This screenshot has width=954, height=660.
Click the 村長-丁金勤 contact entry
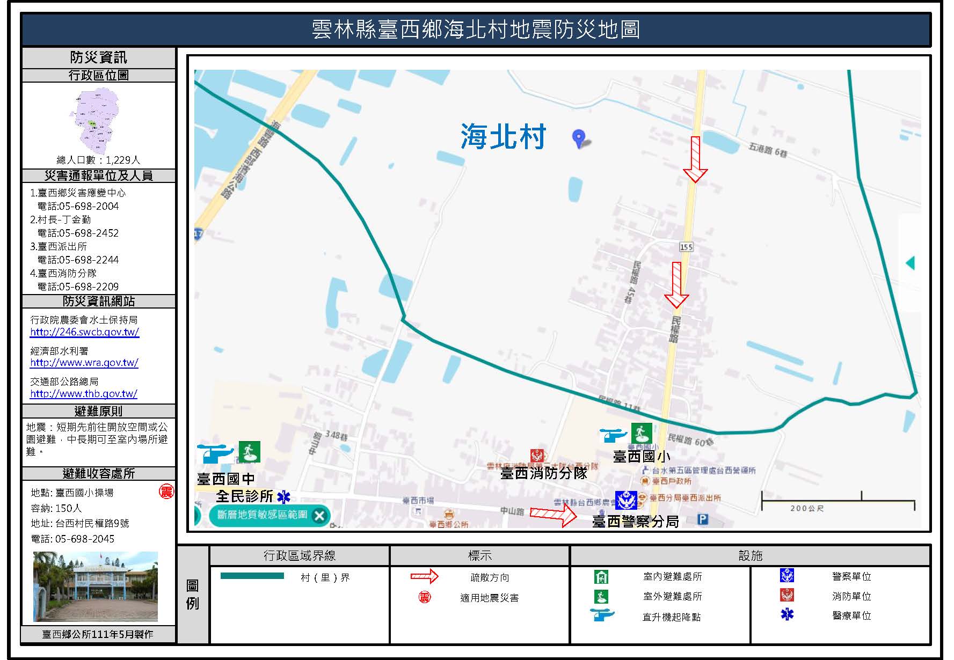[60, 219]
